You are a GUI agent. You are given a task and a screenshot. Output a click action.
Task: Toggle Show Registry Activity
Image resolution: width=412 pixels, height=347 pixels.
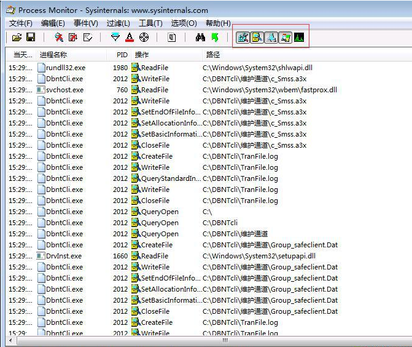point(243,38)
